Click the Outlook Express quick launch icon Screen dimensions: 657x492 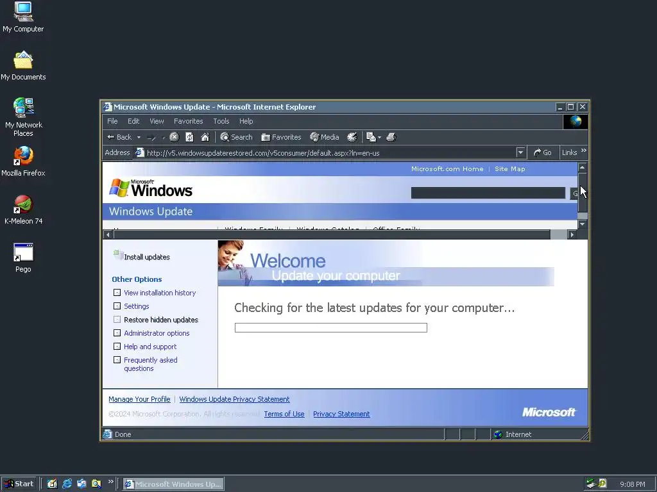(x=81, y=484)
